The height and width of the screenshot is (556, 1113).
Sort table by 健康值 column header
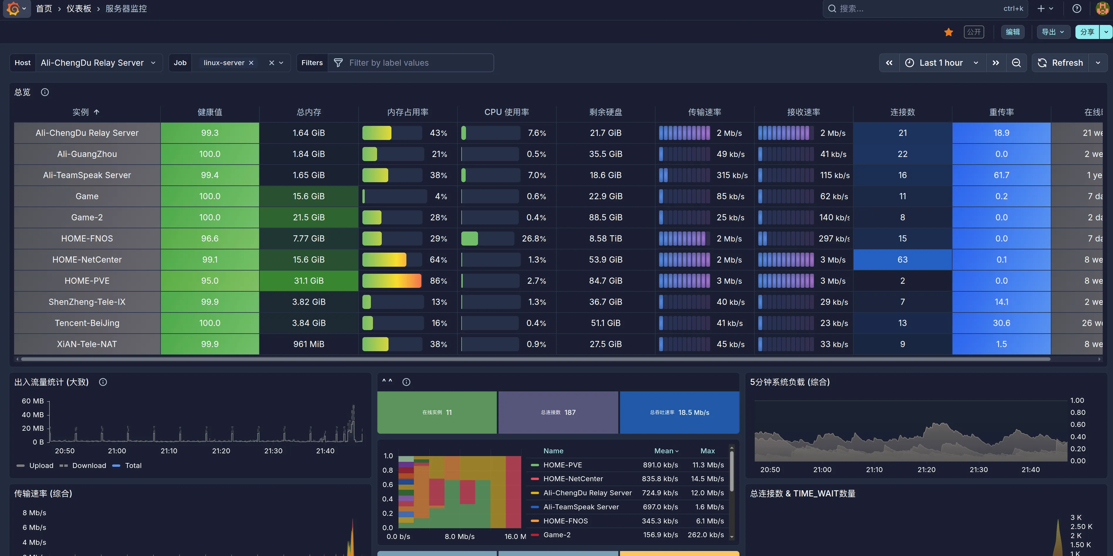(210, 112)
